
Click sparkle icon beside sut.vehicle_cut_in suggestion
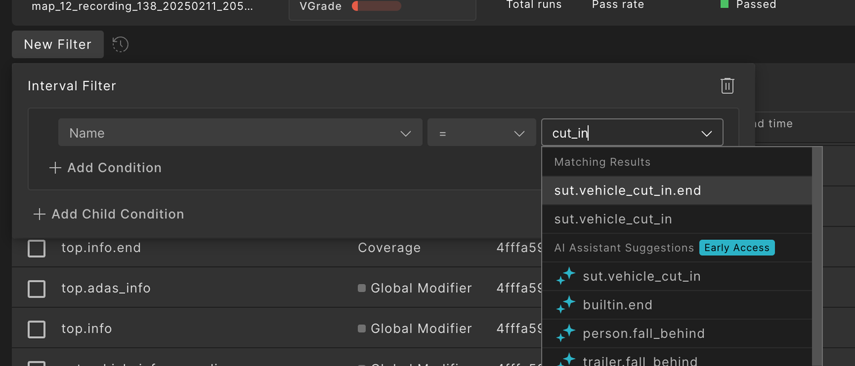(x=566, y=277)
